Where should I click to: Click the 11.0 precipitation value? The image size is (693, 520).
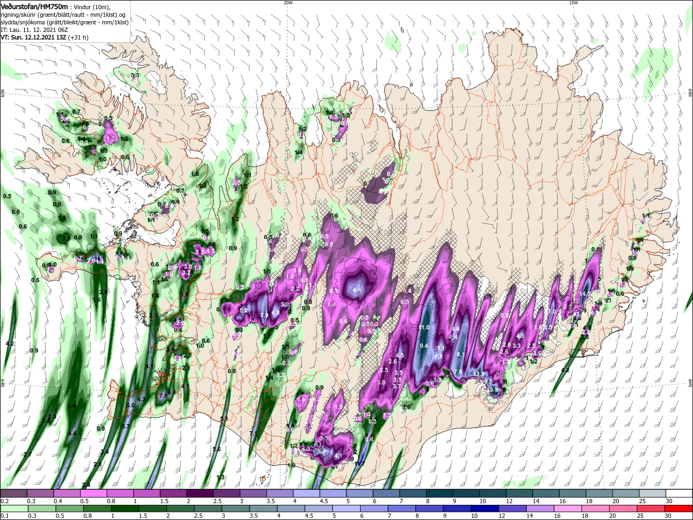click(423, 327)
